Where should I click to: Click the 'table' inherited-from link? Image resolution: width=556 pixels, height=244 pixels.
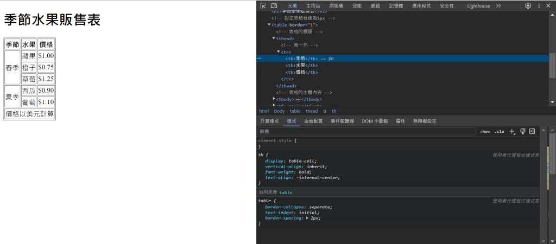(286, 192)
